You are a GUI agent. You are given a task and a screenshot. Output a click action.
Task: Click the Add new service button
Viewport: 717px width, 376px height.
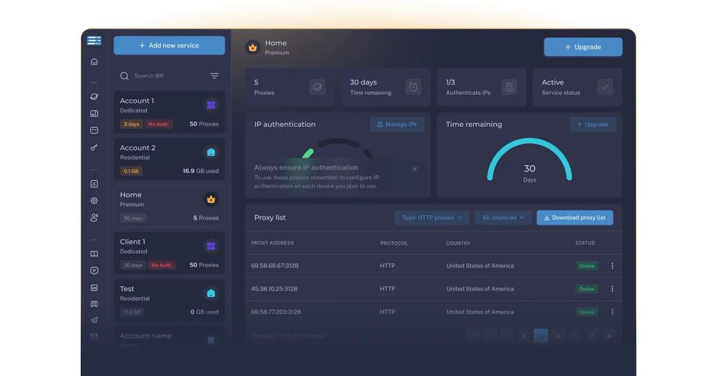point(170,45)
